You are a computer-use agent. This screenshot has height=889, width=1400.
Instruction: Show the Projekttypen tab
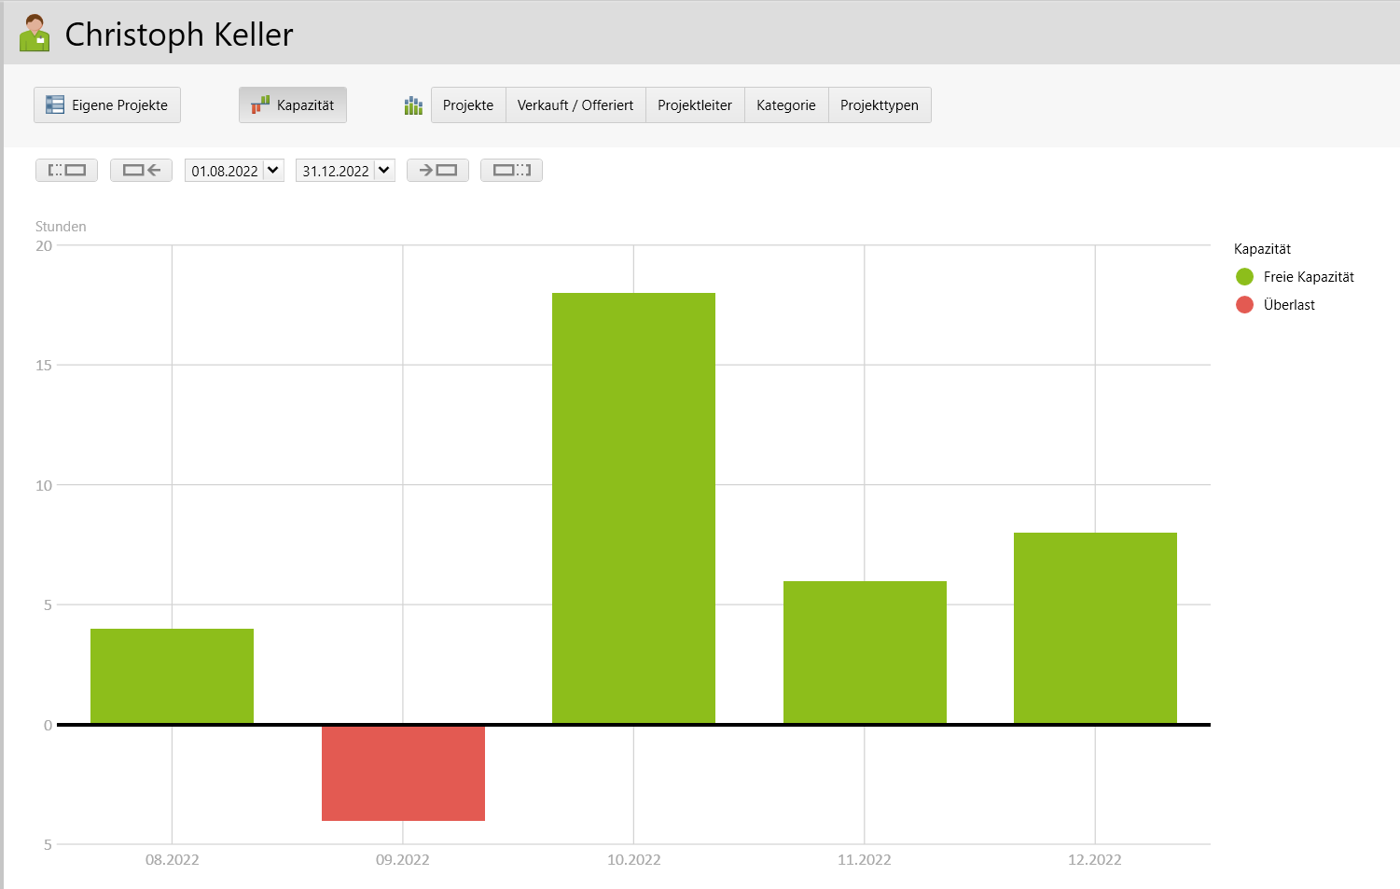pyautogui.click(x=880, y=105)
